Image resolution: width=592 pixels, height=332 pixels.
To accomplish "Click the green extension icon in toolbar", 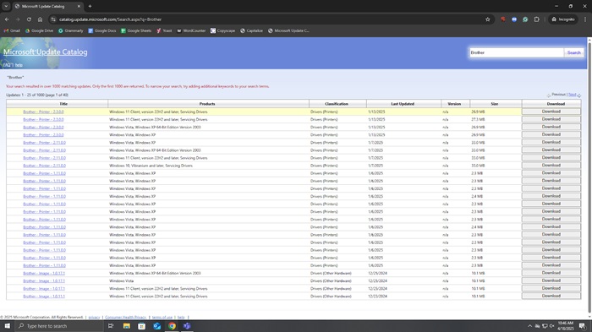I will click(x=525, y=19).
